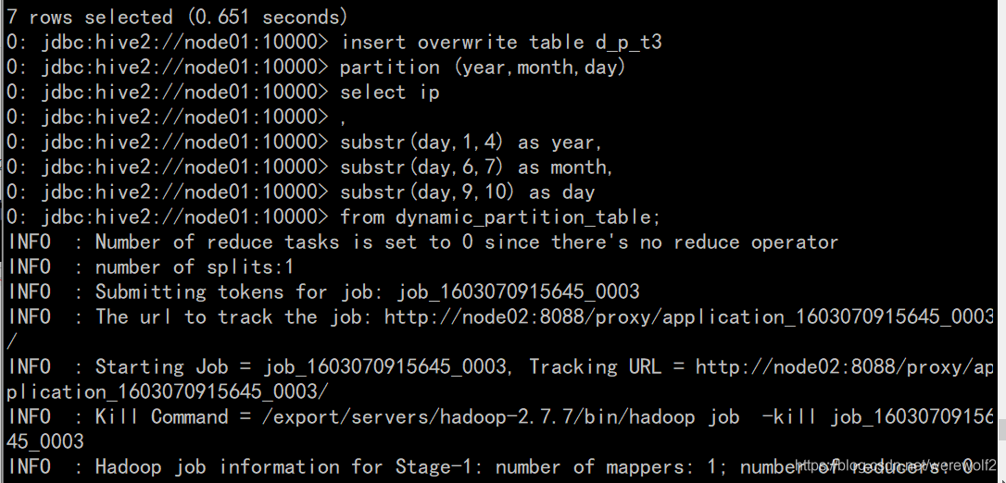Open the URL after 'The url to track the job:'
The image size is (1006, 483).
tap(689, 317)
